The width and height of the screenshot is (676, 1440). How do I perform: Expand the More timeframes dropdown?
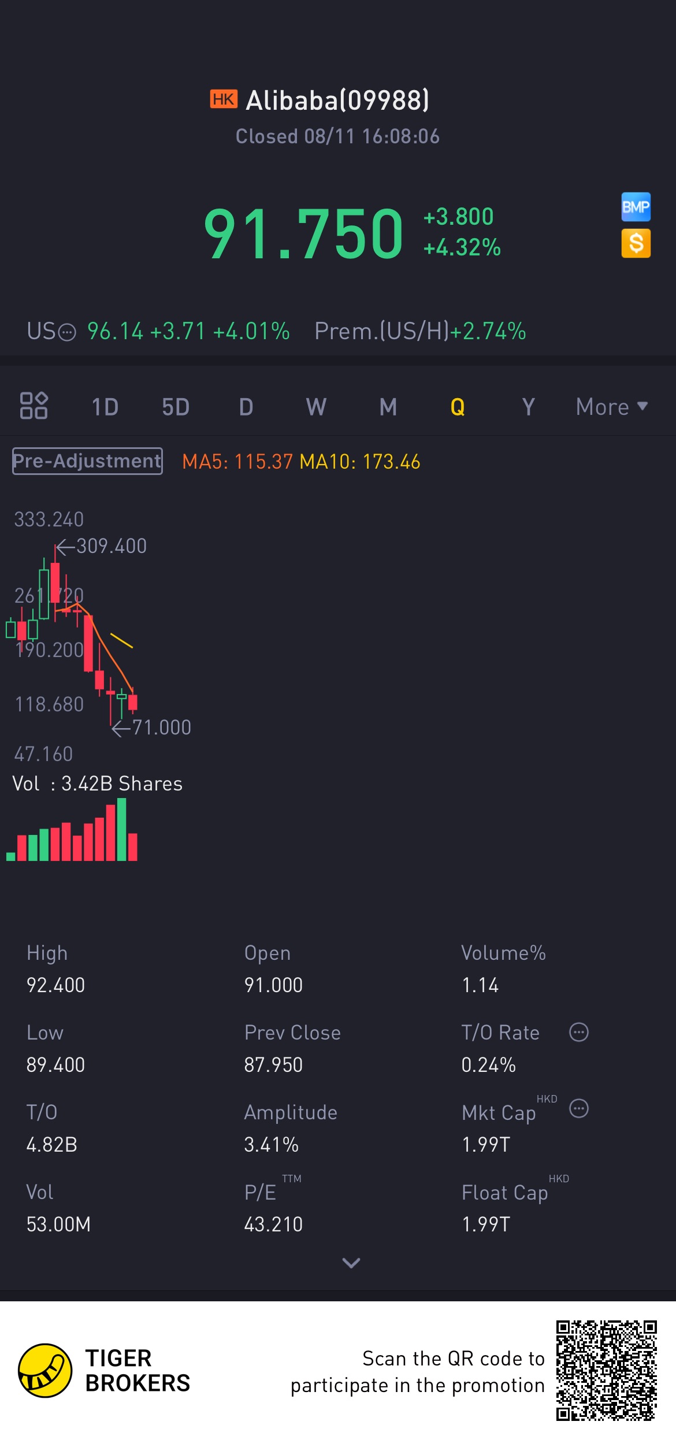tap(611, 407)
